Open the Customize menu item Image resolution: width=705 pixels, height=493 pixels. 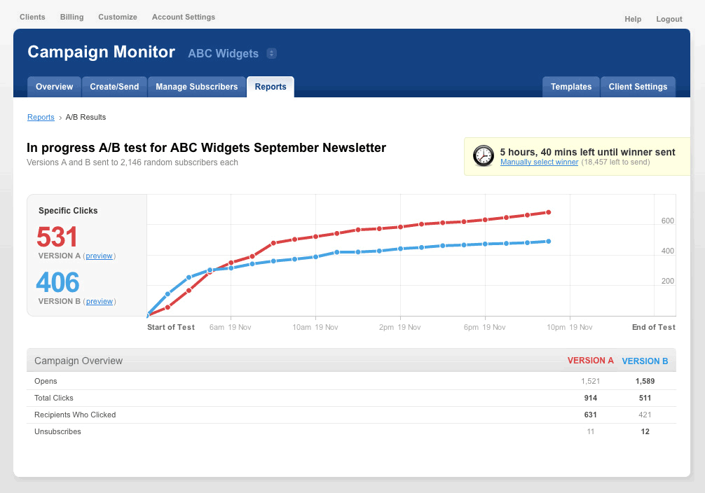click(118, 17)
